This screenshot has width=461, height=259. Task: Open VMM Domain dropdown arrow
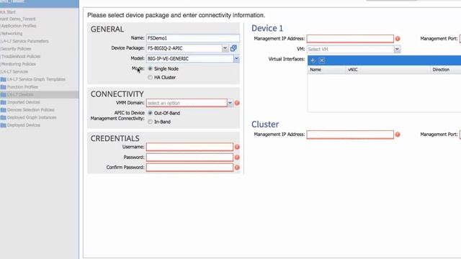tap(230, 103)
